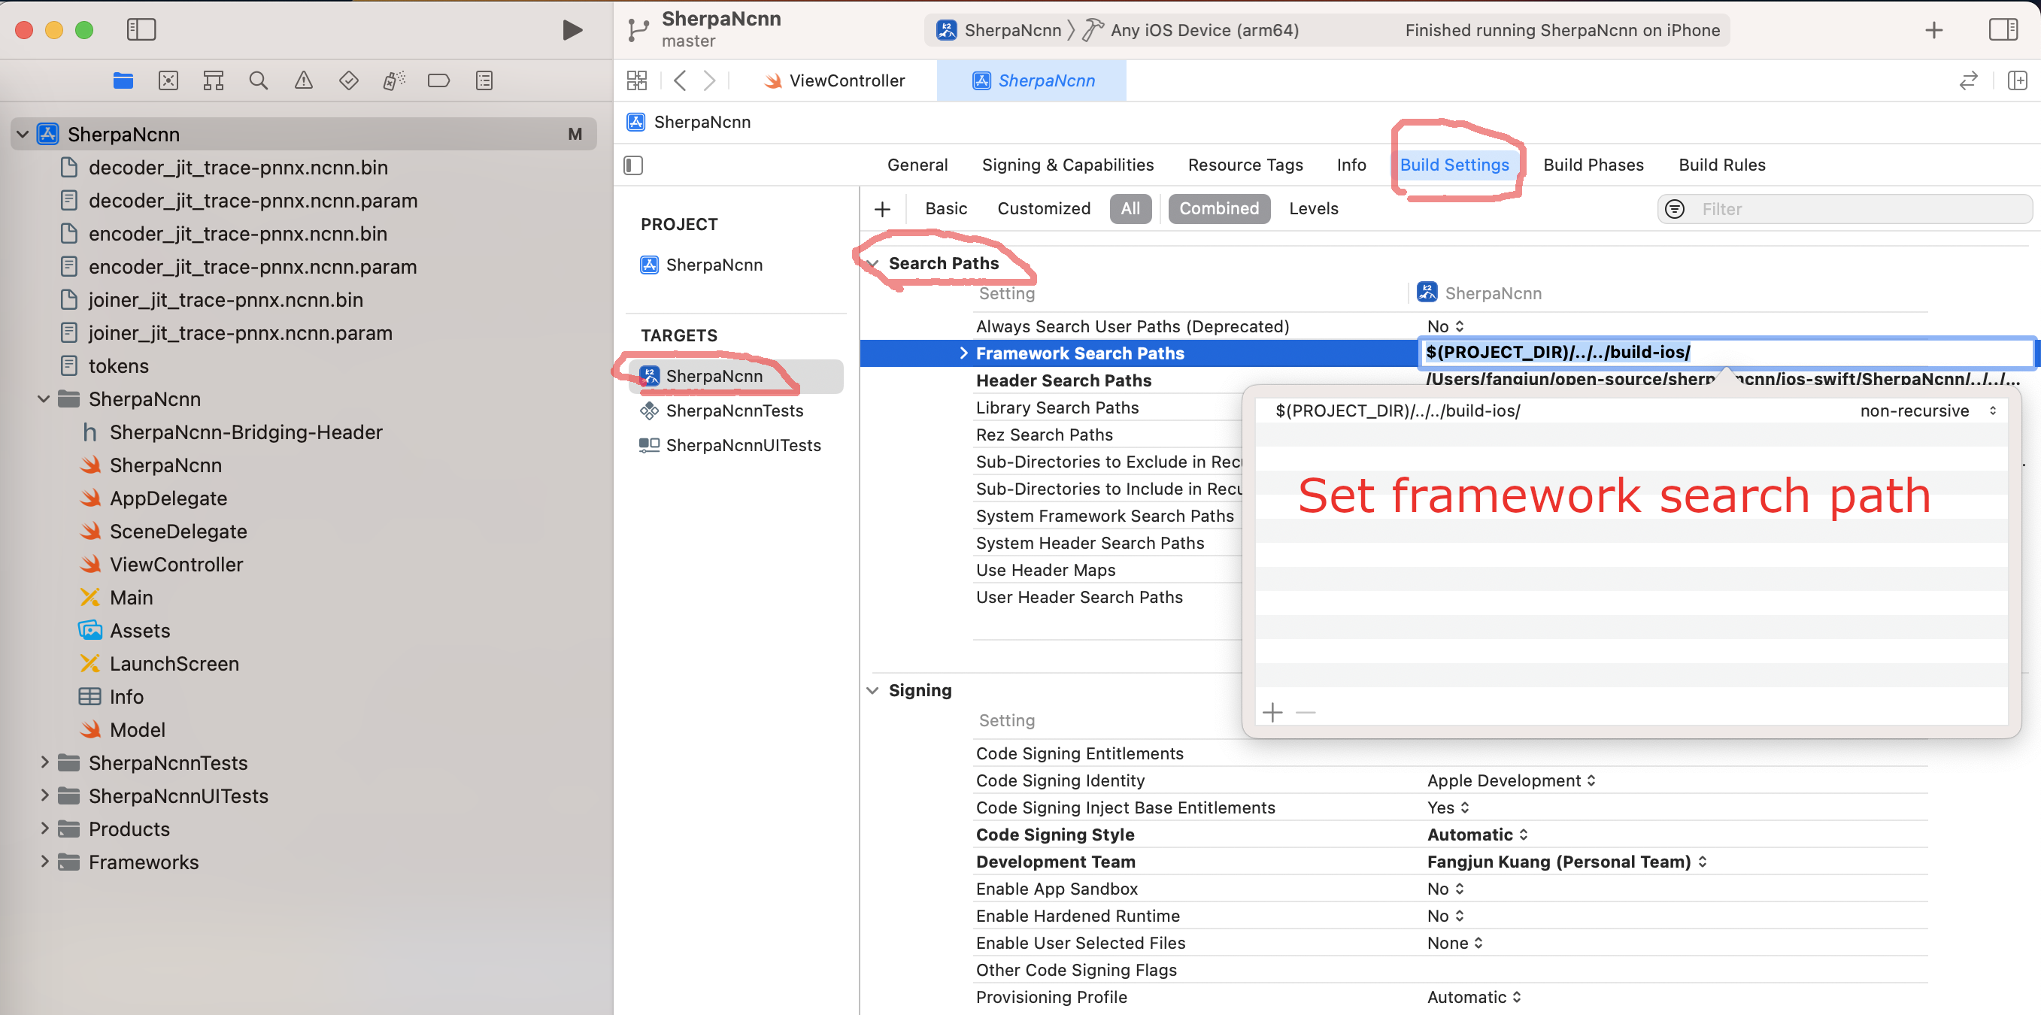Go back with the left chevron

(x=680, y=80)
